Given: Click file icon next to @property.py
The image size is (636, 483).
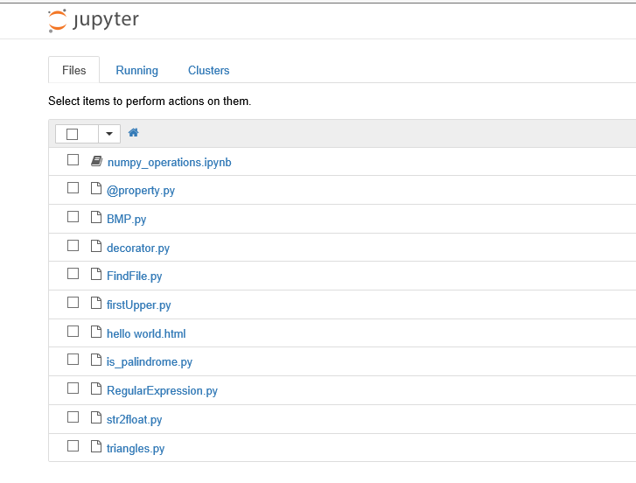Looking at the screenshot, I should click(96, 188).
